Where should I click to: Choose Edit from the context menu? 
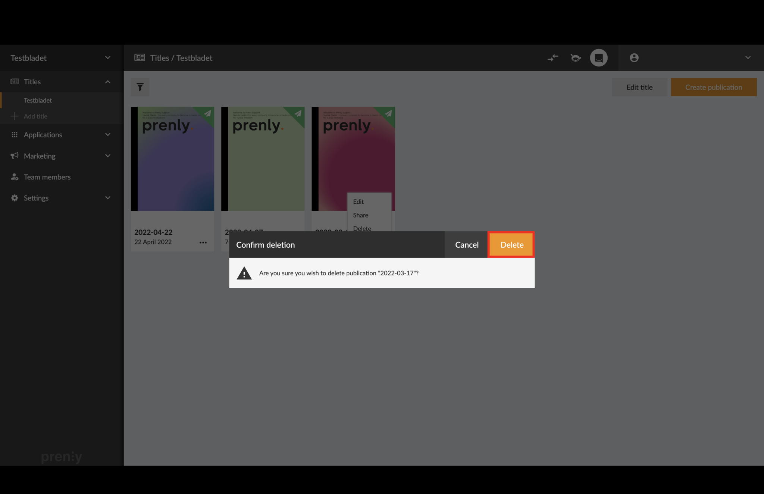pyautogui.click(x=358, y=201)
